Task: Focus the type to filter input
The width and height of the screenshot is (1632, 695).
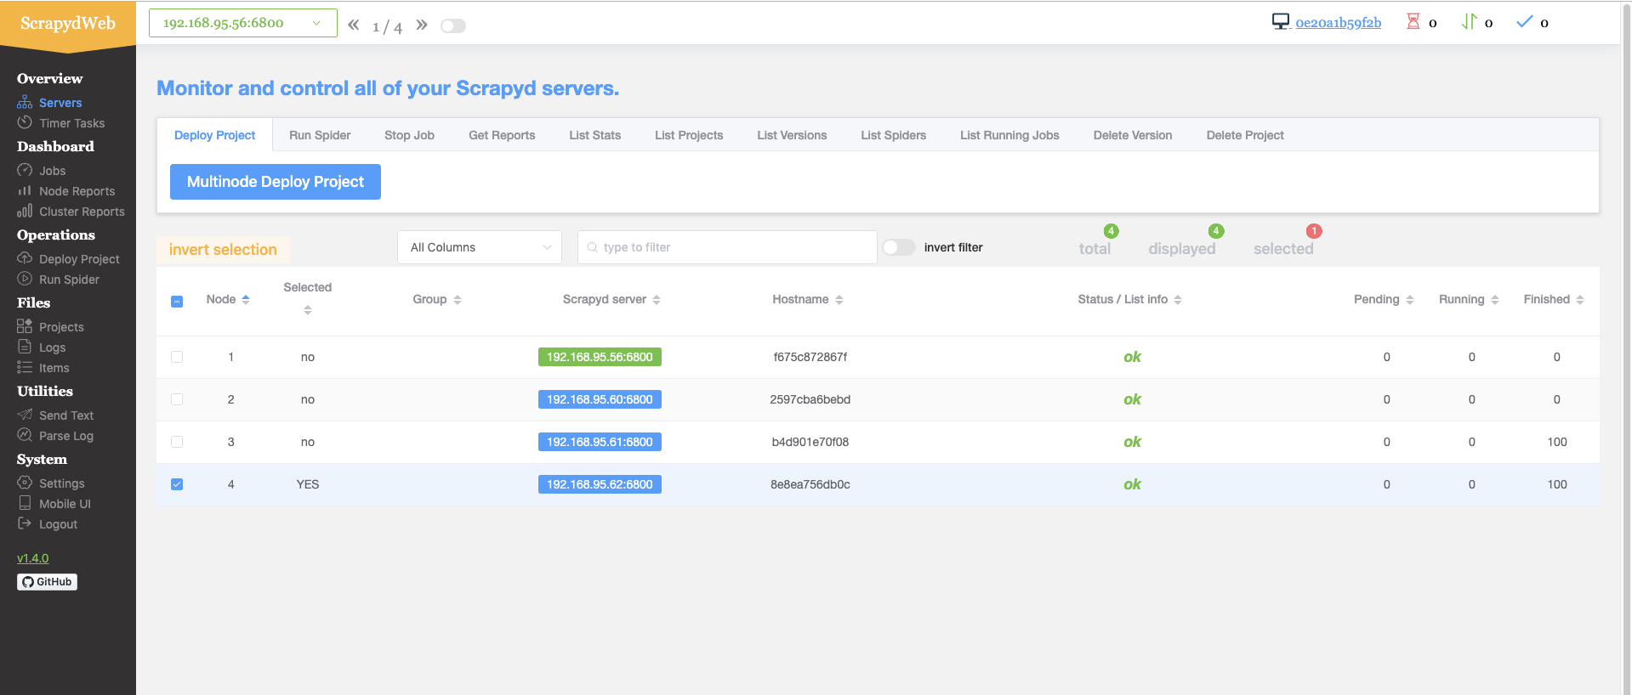Action: pos(727,247)
